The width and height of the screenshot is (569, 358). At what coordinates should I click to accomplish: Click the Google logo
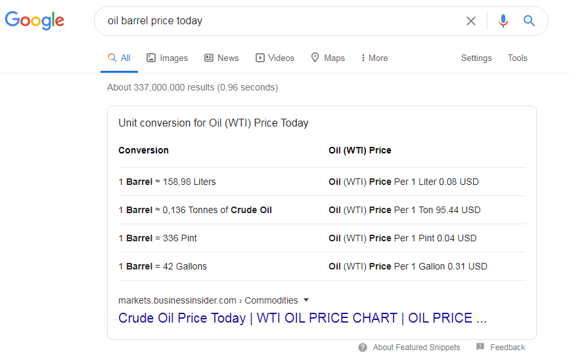click(35, 20)
